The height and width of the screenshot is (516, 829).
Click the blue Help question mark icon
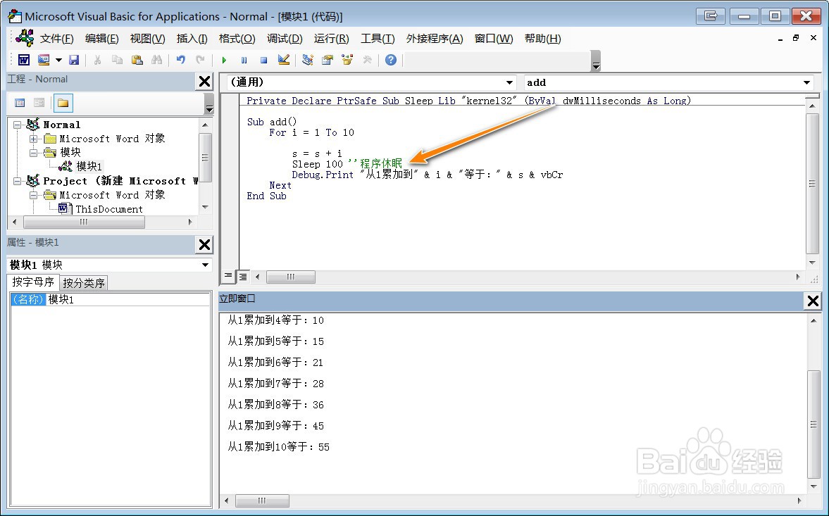(391, 60)
